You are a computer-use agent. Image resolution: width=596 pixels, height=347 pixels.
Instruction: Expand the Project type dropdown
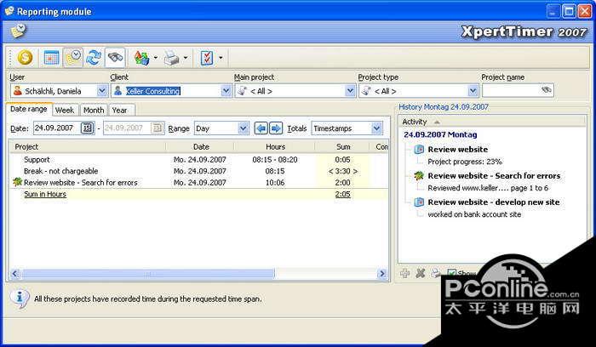tap(473, 91)
